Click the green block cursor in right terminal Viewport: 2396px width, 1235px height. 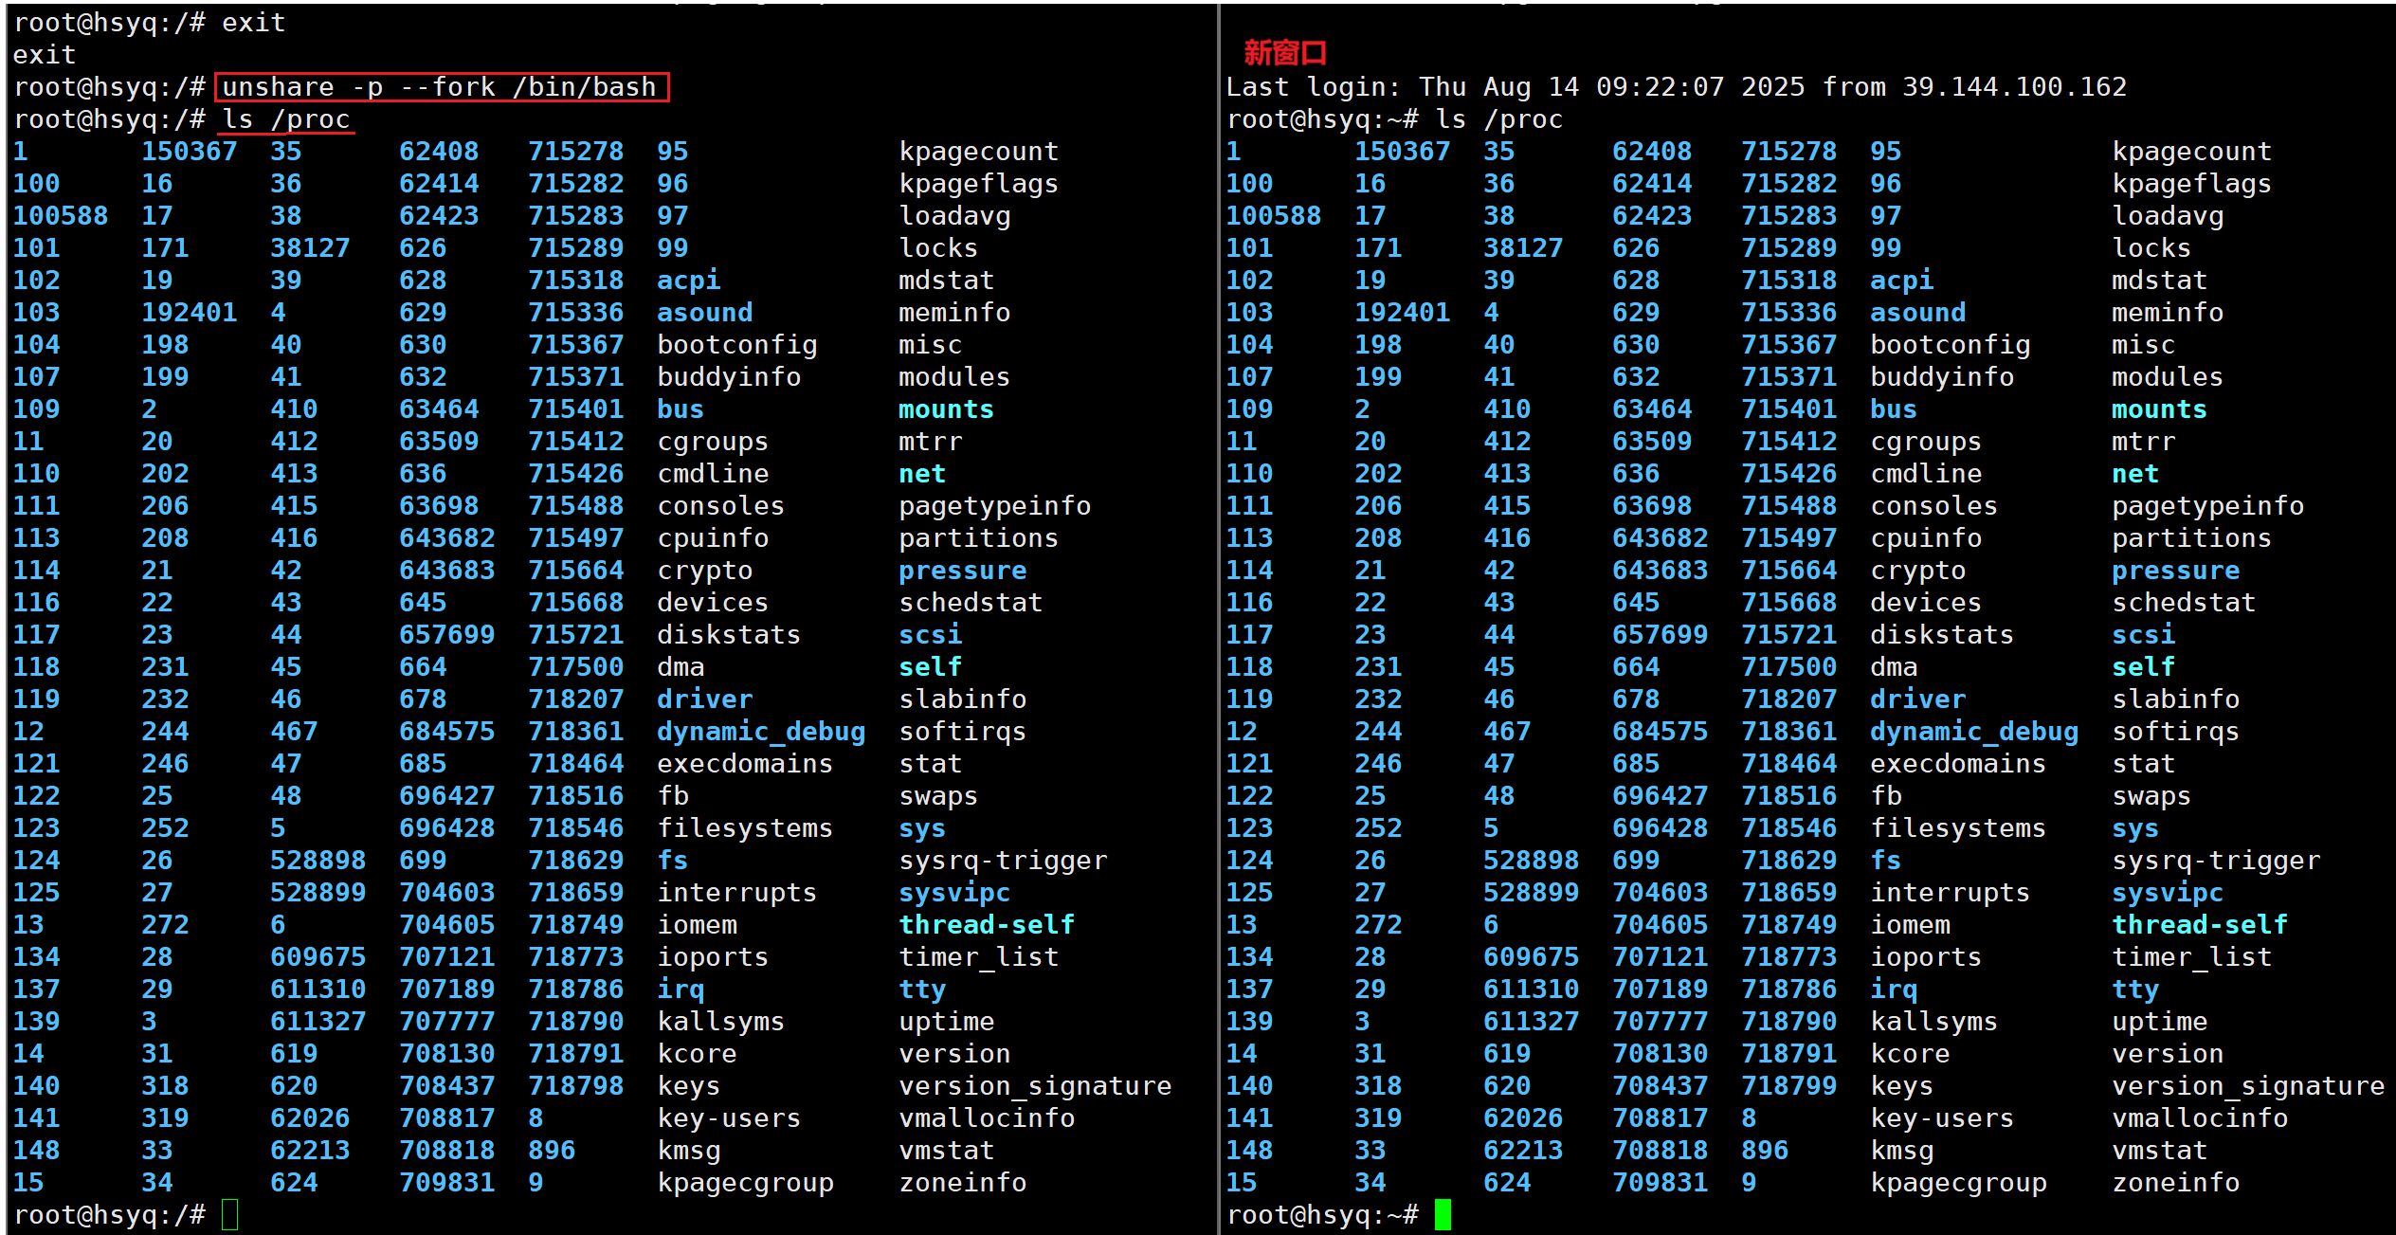pyautogui.click(x=1443, y=1214)
